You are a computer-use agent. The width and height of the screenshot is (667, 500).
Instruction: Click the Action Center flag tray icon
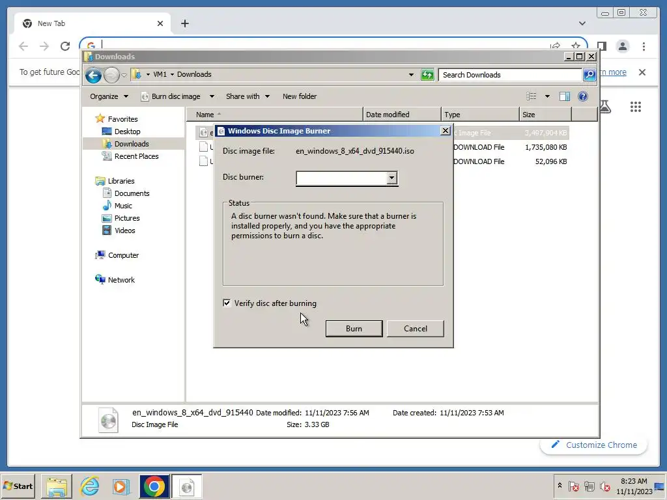point(573,486)
